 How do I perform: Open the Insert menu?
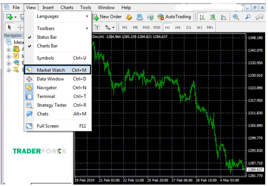pos(48,8)
